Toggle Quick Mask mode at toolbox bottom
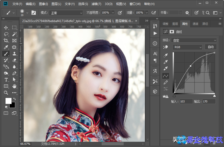Image resolution: width=224 pixels, height=147 pixels. tap(6, 113)
